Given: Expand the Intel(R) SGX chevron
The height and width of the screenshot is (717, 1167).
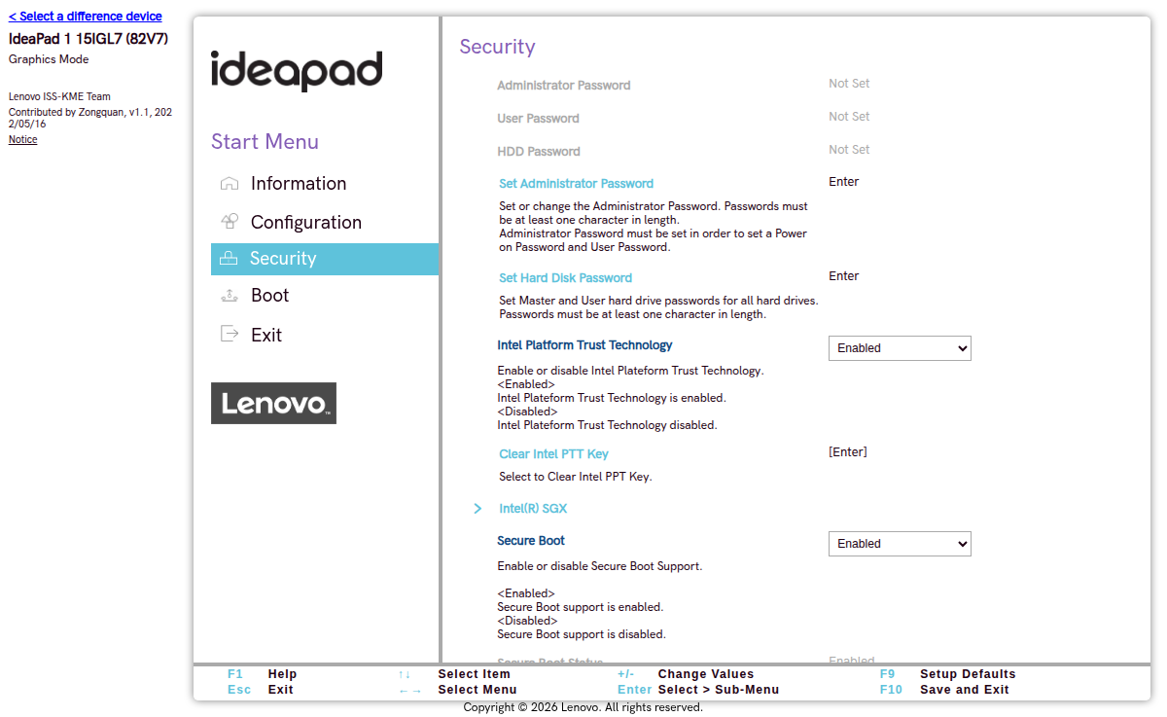Looking at the screenshot, I should [x=477, y=509].
